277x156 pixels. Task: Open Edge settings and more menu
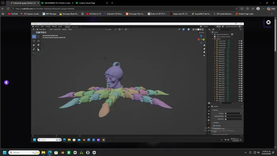pyautogui.click(x=264, y=9)
